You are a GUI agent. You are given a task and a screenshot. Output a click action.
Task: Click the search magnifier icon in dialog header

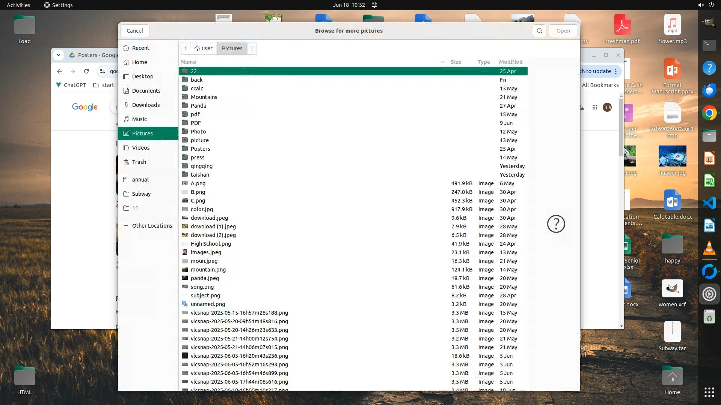(x=539, y=31)
